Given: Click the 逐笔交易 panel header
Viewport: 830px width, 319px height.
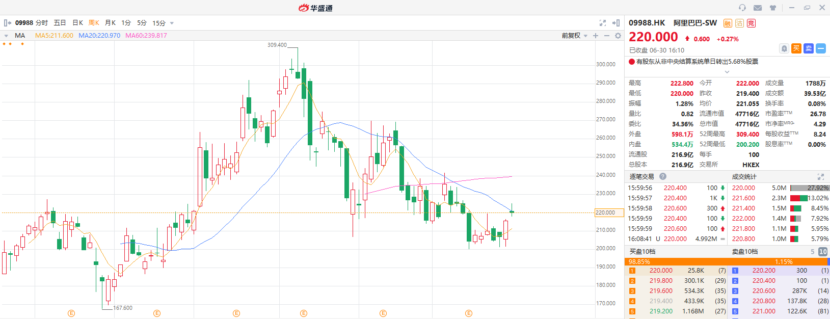Looking at the screenshot, I should (x=641, y=177).
